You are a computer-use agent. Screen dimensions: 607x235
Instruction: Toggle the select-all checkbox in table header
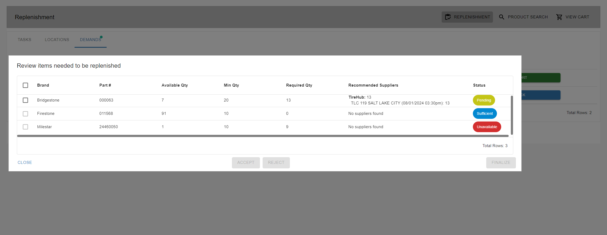coord(25,85)
